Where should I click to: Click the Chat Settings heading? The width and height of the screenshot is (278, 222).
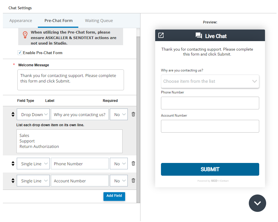[x=20, y=8]
